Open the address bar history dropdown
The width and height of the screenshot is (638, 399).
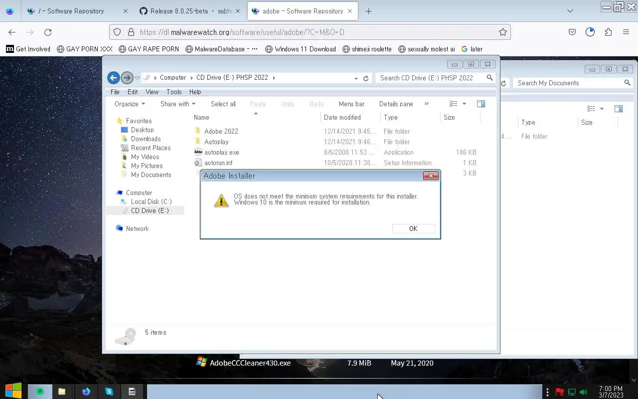click(x=356, y=78)
